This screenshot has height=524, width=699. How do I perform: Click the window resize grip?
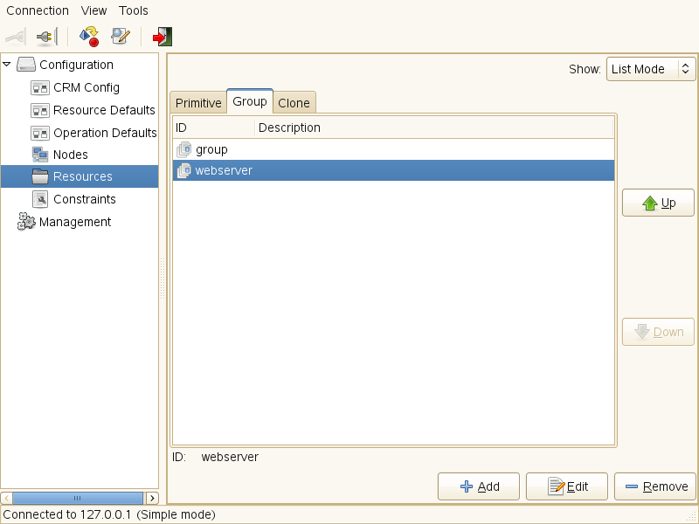click(x=692, y=517)
